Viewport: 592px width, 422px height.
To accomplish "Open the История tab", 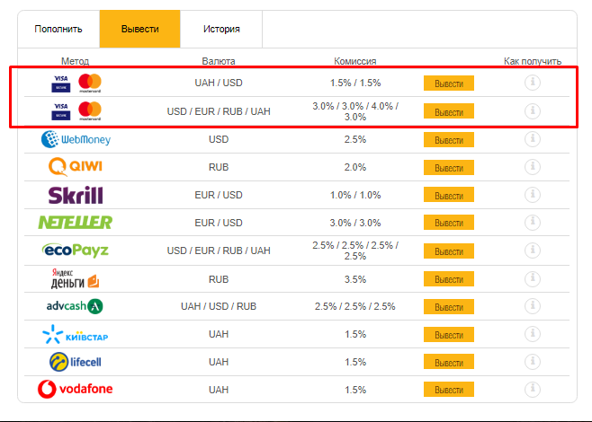I will click(221, 29).
